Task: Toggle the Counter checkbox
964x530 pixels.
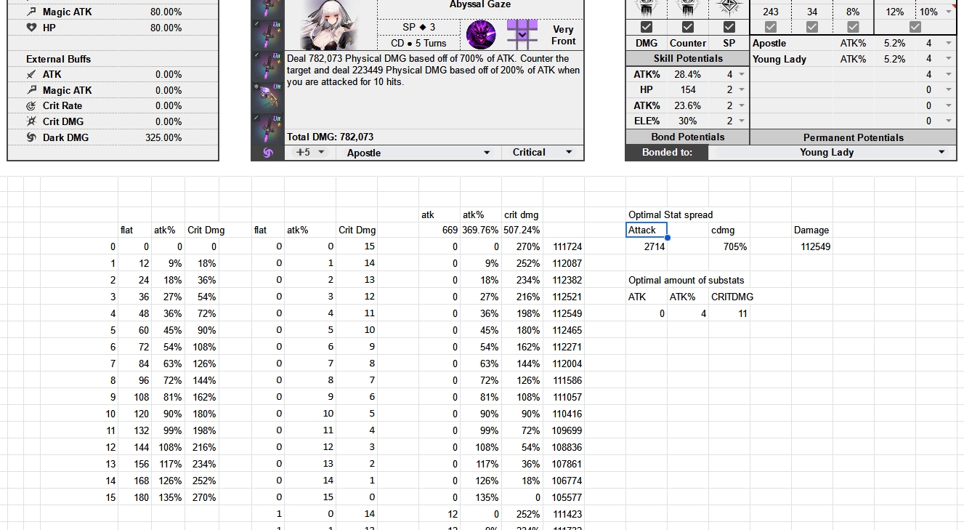Action: click(688, 27)
